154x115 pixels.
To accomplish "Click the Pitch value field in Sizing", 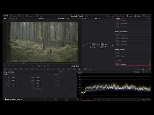I will [38, 83].
